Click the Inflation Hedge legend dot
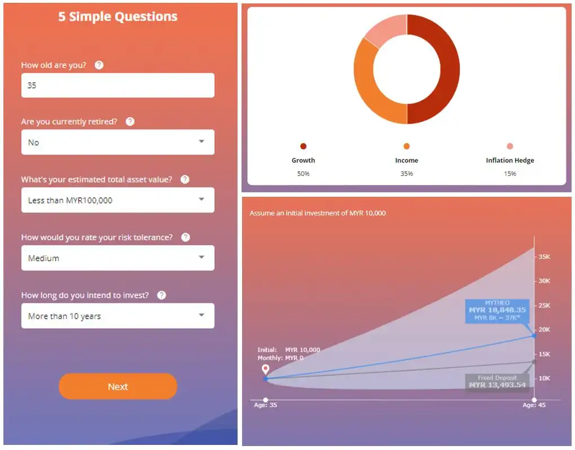Image resolution: width=575 pixels, height=450 pixels. 510,146
